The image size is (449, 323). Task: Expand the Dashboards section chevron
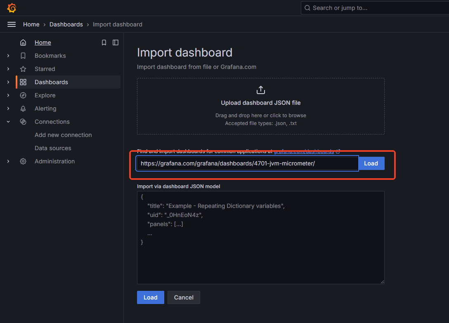click(x=8, y=82)
